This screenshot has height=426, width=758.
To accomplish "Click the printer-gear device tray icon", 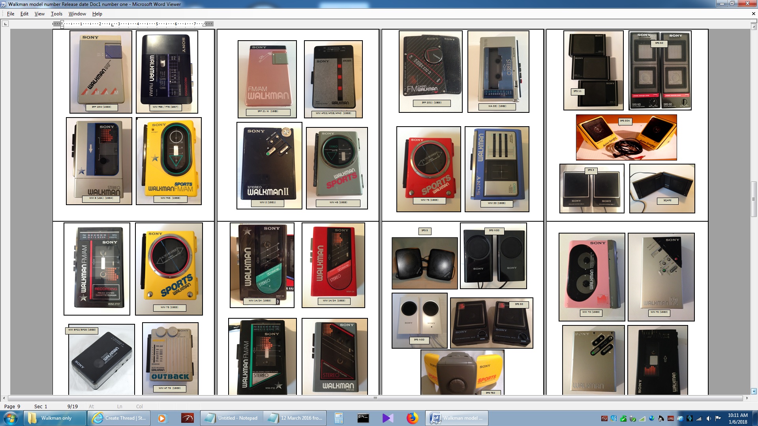I will click(x=680, y=419).
